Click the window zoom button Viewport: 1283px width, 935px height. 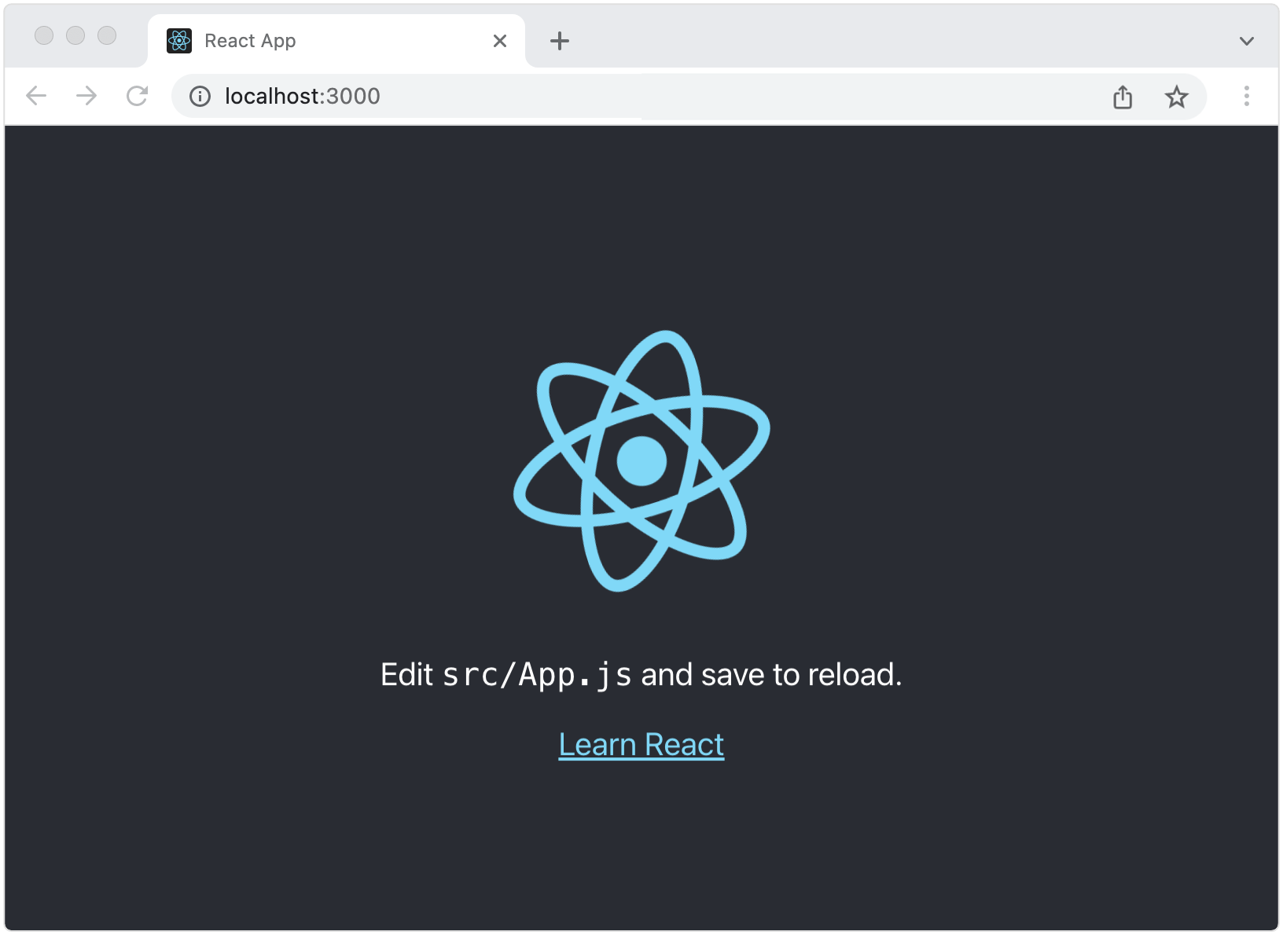(x=107, y=35)
